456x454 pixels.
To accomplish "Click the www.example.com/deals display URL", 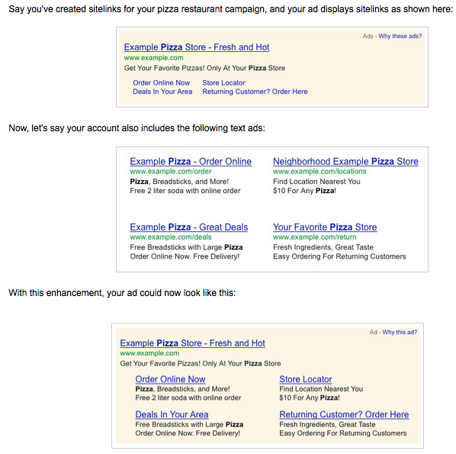I will 171,237.
